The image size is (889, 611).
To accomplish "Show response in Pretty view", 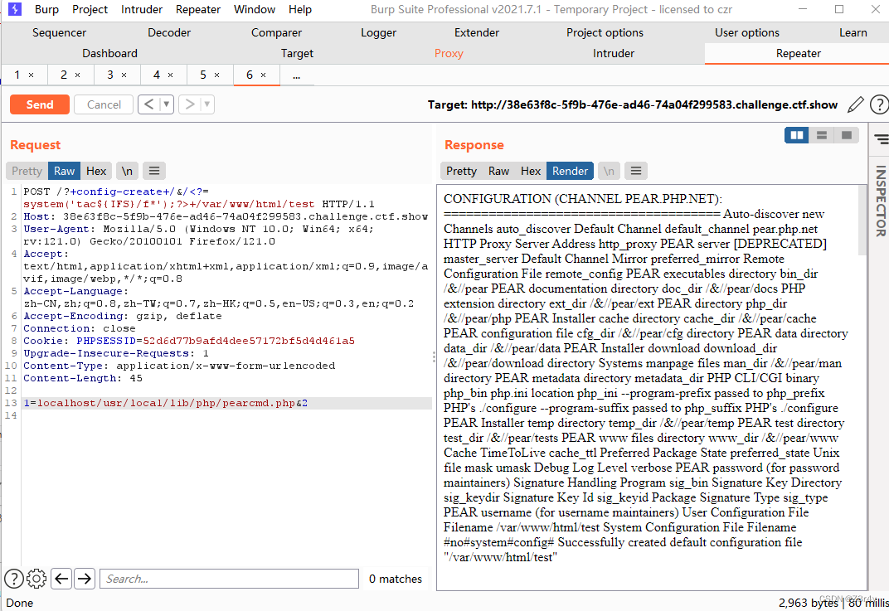I will [x=461, y=171].
